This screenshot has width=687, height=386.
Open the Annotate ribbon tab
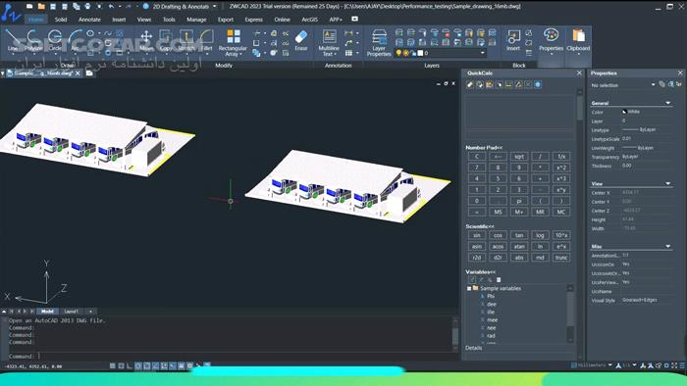pyautogui.click(x=89, y=20)
